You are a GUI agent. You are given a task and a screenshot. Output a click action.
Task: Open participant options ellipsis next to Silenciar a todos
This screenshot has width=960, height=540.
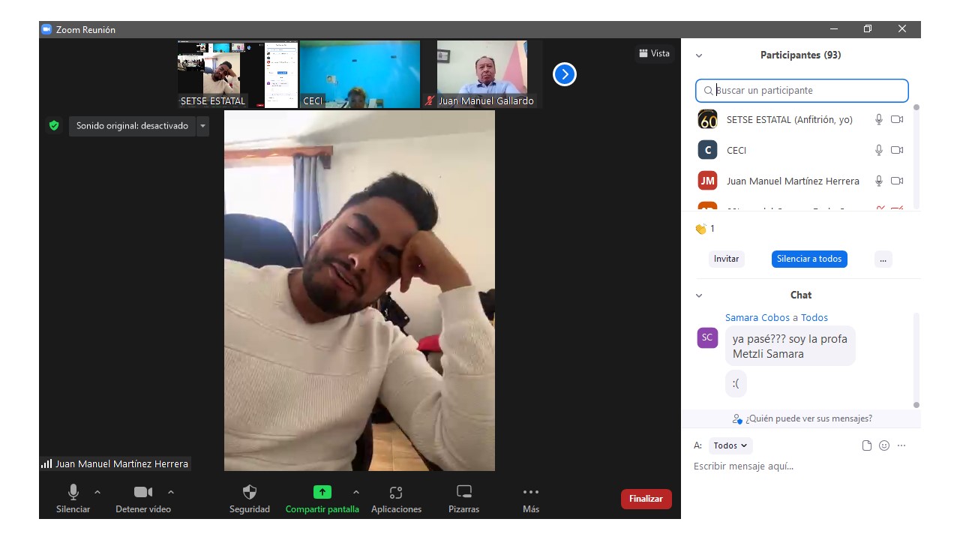(x=883, y=259)
